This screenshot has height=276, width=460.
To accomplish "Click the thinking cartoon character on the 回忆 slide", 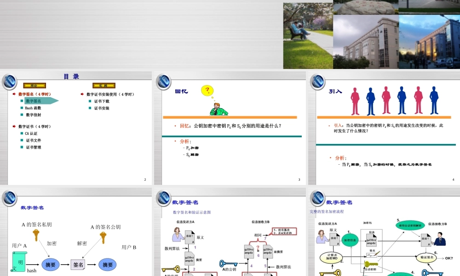I will (x=219, y=109).
